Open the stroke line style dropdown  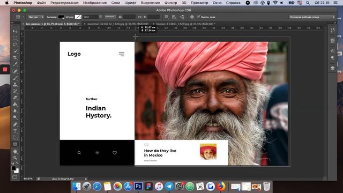point(110,17)
